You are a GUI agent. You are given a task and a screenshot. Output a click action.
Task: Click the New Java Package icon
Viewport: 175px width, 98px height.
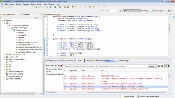65,7
